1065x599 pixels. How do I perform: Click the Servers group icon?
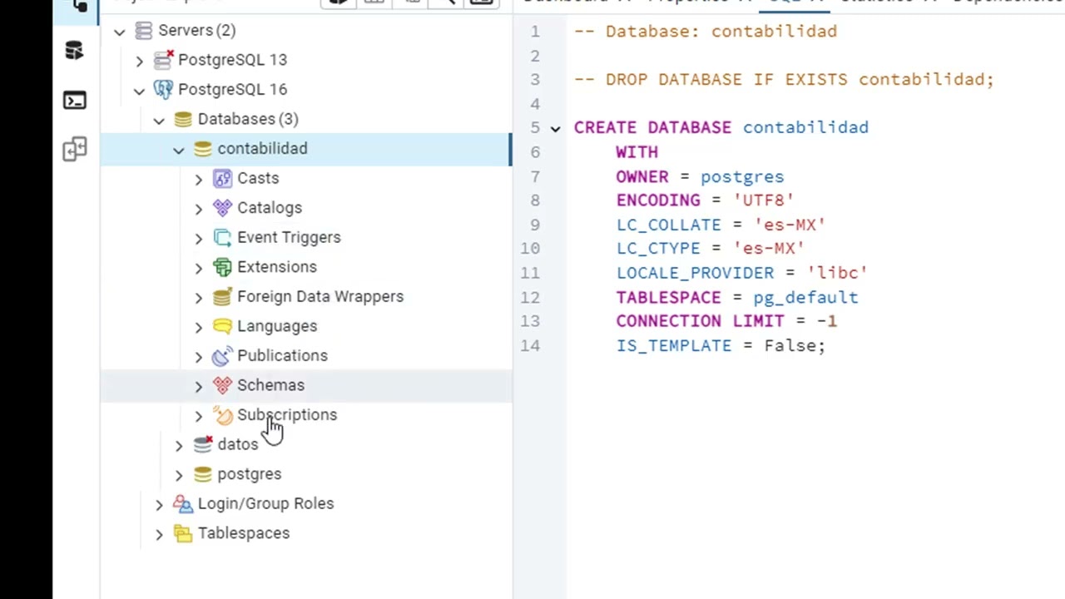click(x=144, y=31)
